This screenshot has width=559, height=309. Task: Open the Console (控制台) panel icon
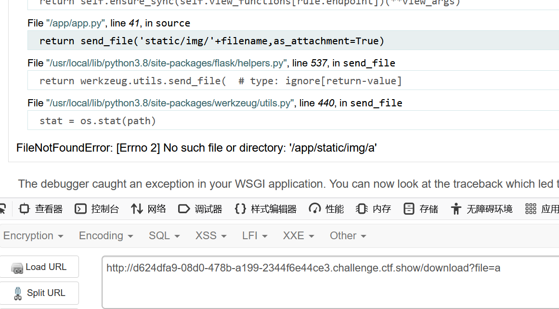click(x=80, y=209)
